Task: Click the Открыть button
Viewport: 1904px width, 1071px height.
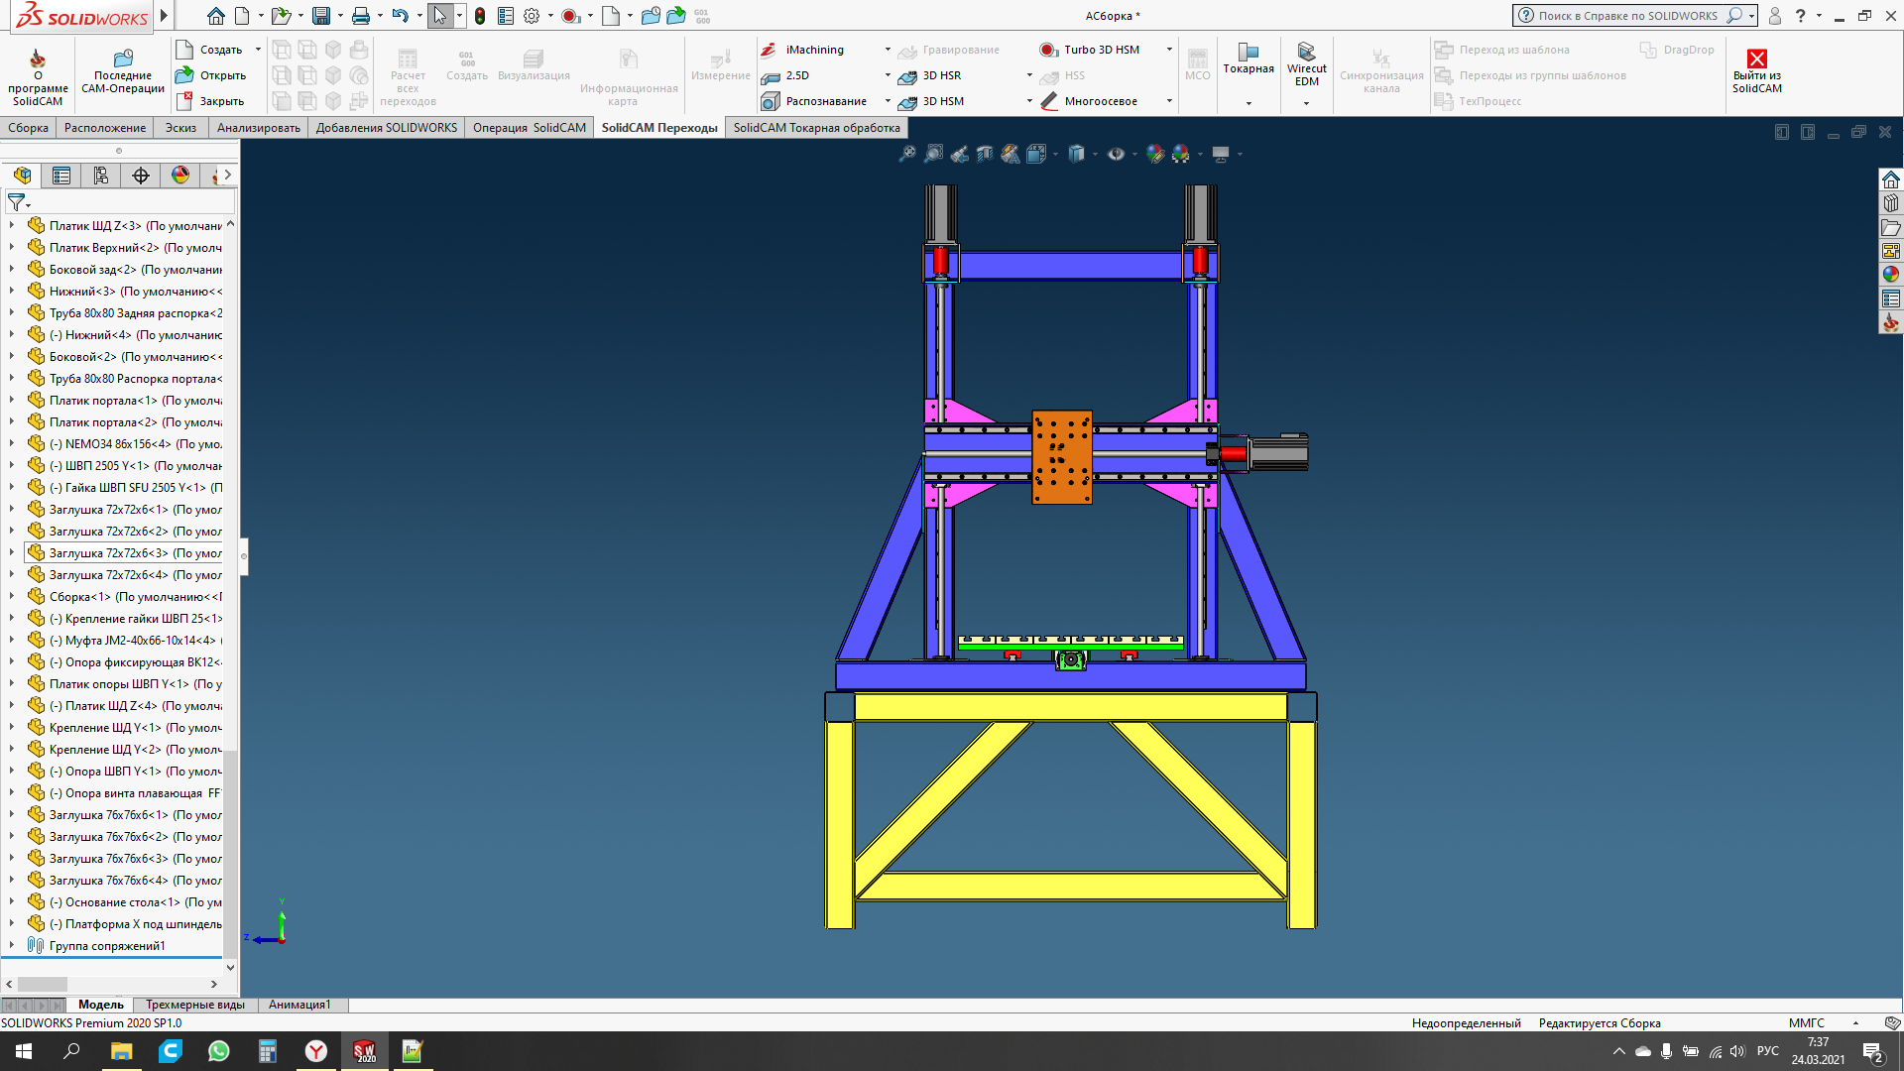Action: coord(211,75)
